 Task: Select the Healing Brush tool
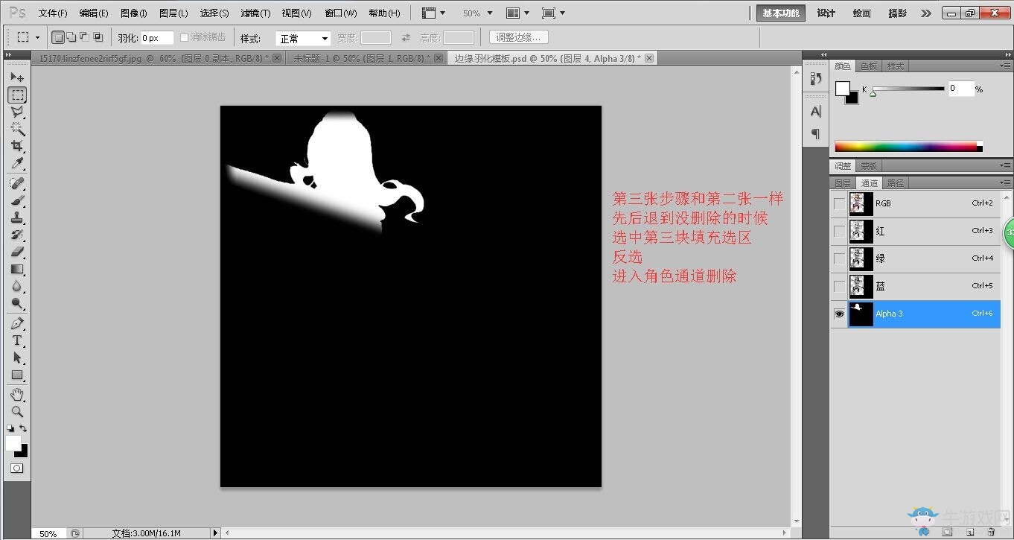[x=17, y=183]
